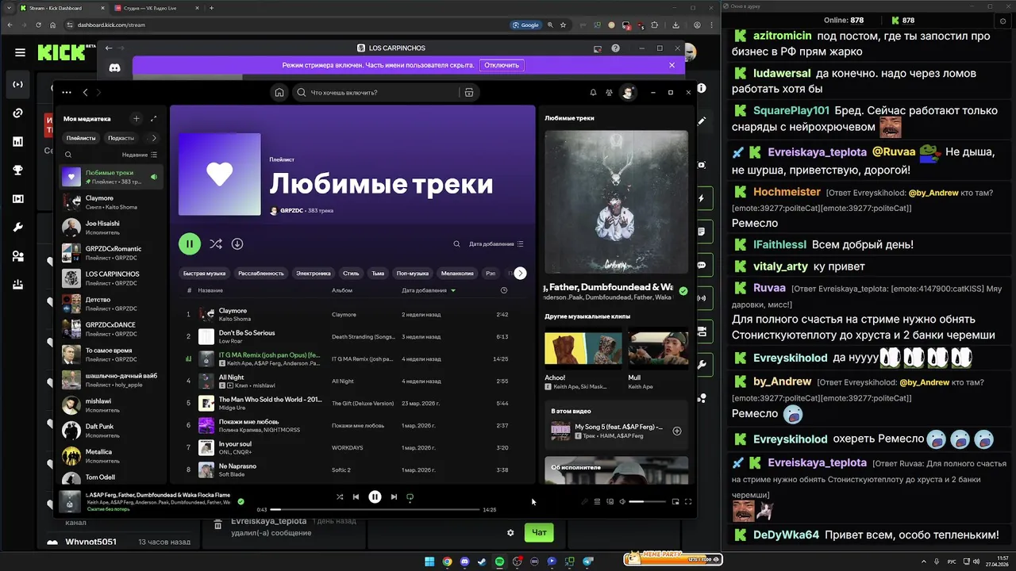This screenshot has width=1016, height=571.
Task: Open Spotify profile avatar menu
Action: coord(628,93)
